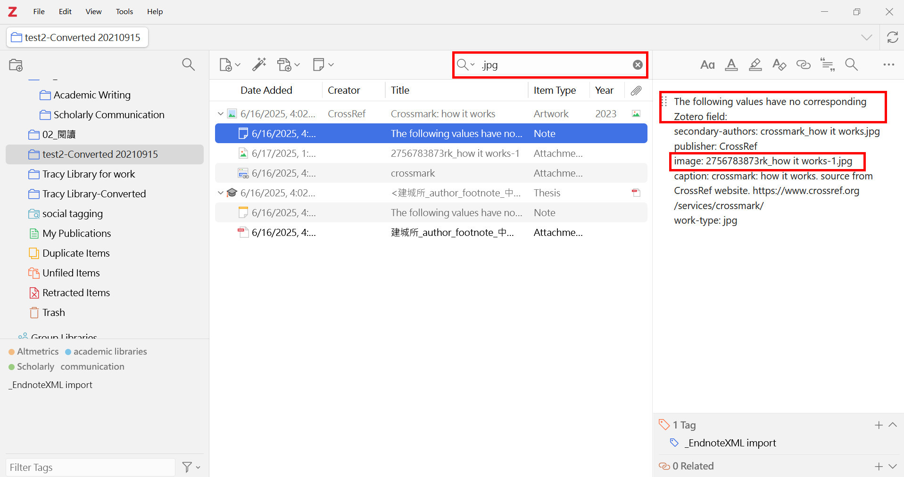This screenshot has width=904, height=477.
Task: Click the Clear Formatting icon
Action: tap(779, 65)
